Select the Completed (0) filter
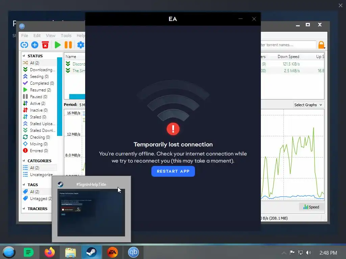Viewport: 346px width, 259px height. [x=39, y=83]
